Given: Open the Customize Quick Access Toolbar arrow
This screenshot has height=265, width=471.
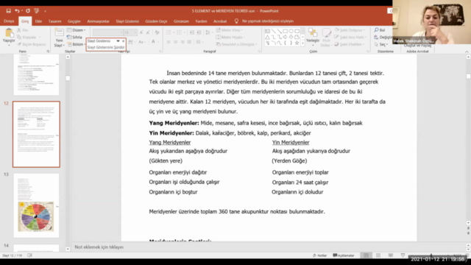Looking at the screenshot, I should [x=46, y=11].
